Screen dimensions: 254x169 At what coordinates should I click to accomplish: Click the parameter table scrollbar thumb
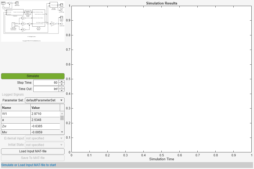[x=62, y=118]
